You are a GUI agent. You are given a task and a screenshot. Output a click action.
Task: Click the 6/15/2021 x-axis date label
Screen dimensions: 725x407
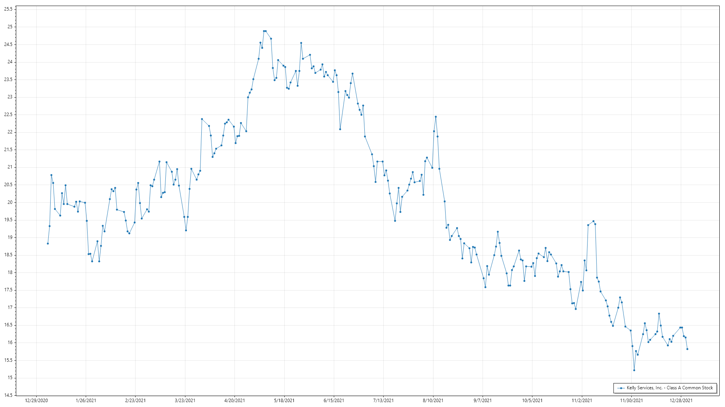[x=334, y=401]
